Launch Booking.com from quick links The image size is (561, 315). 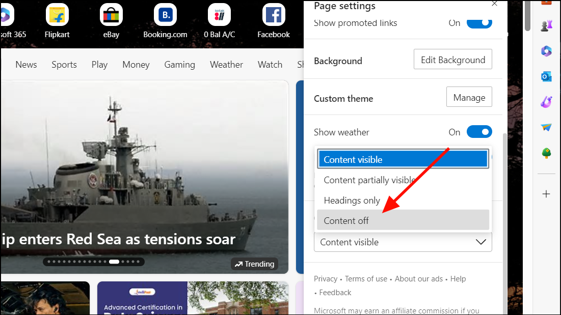165,14
